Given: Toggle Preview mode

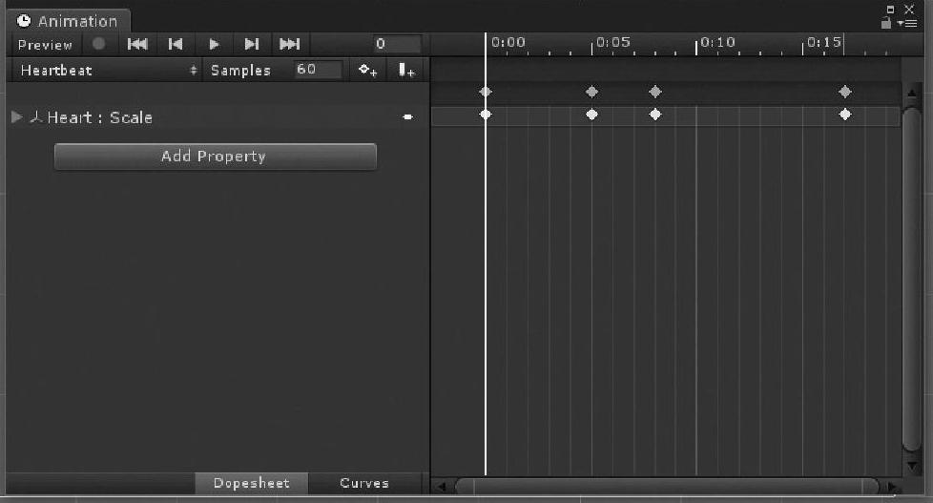Looking at the screenshot, I should 45,45.
